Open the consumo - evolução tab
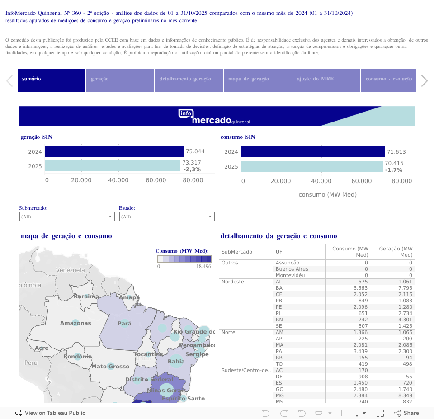Image resolution: width=434 pixels, height=419 pixels. tap(388, 80)
